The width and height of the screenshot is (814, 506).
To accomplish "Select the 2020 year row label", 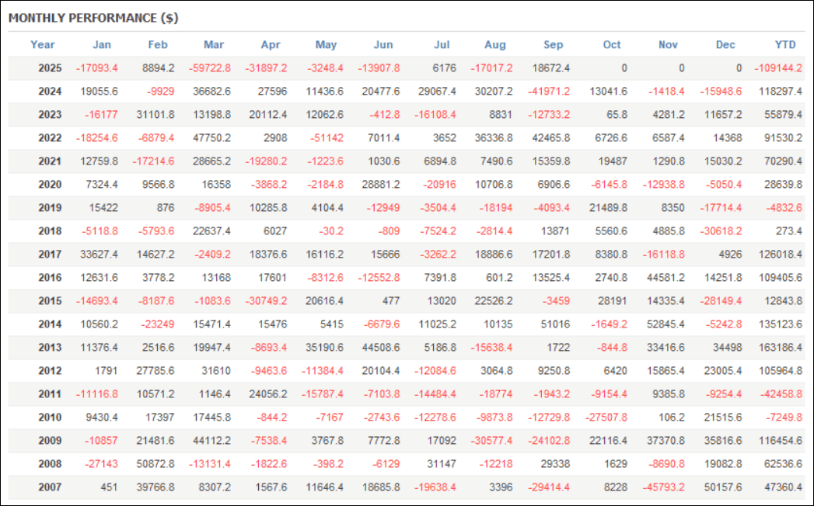I will pyautogui.click(x=50, y=185).
